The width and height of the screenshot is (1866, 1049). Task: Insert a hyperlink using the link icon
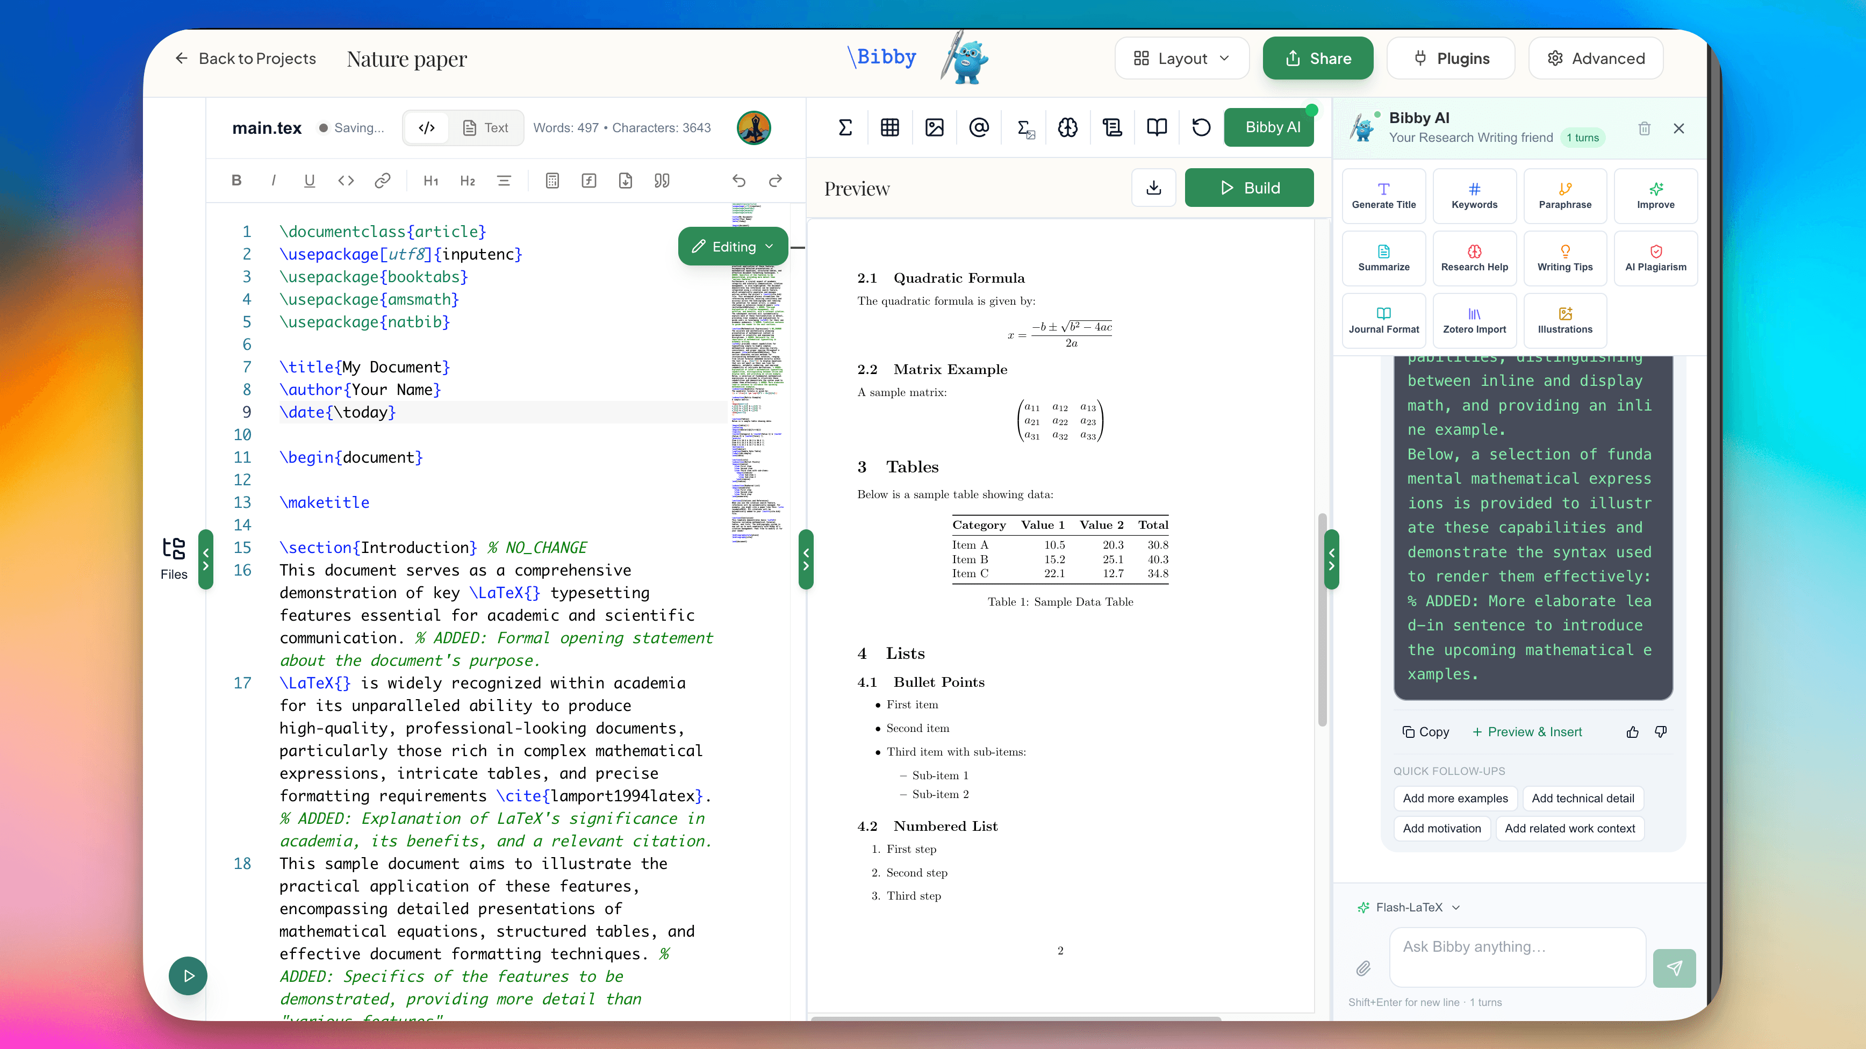[383, 181]
